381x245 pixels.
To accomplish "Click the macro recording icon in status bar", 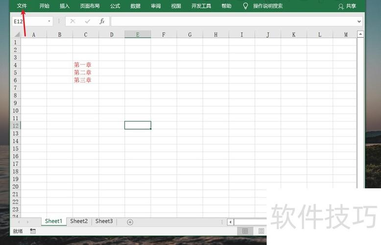I will [33, 231].
